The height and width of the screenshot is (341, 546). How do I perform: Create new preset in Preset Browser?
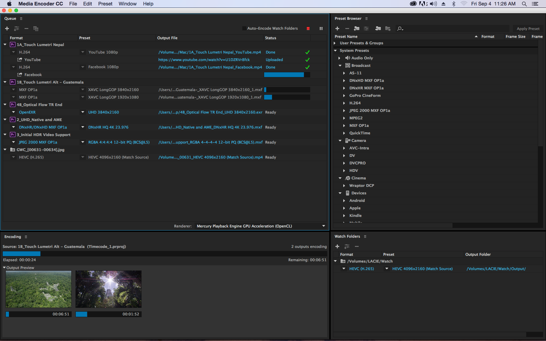(337, 29)
